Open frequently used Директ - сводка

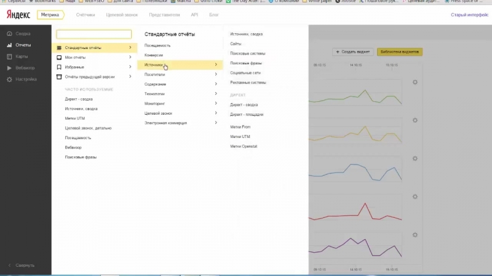click(x=79, y=99)
